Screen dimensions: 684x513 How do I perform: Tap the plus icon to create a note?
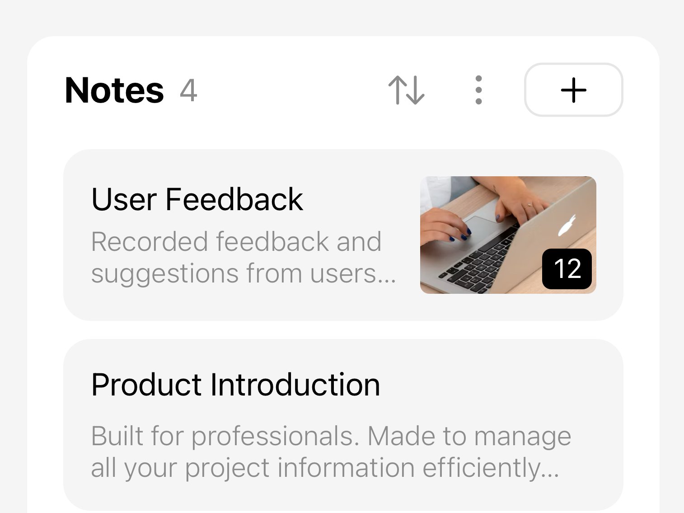tap(573, 90)
